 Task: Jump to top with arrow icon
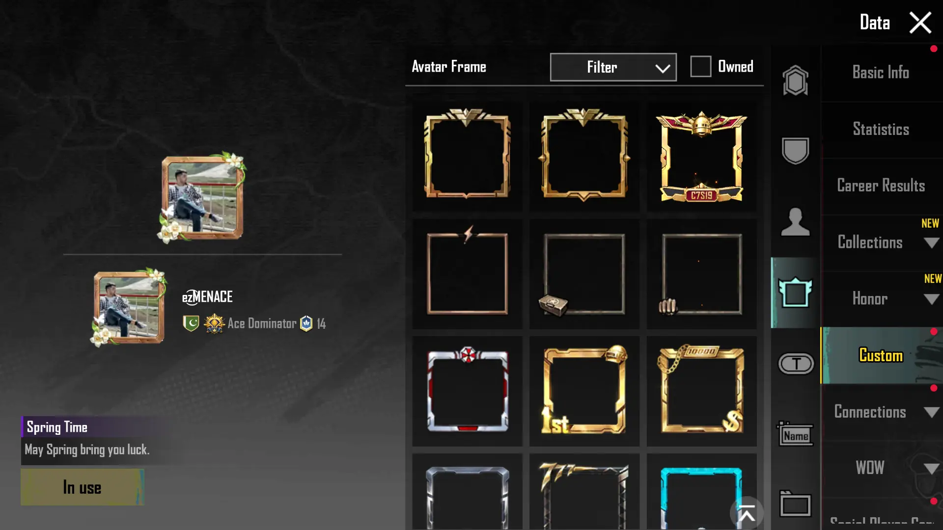click(747, 514)
